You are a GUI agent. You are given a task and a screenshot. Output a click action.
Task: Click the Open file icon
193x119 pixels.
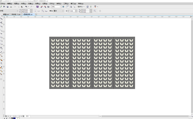(4, 7)
